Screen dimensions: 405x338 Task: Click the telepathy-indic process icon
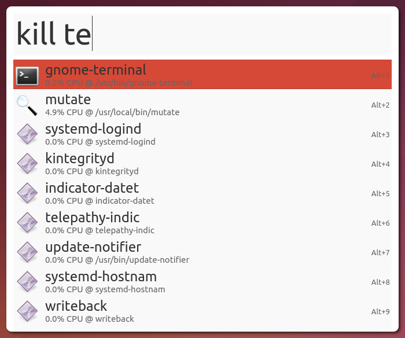click(x=27, y=222)
